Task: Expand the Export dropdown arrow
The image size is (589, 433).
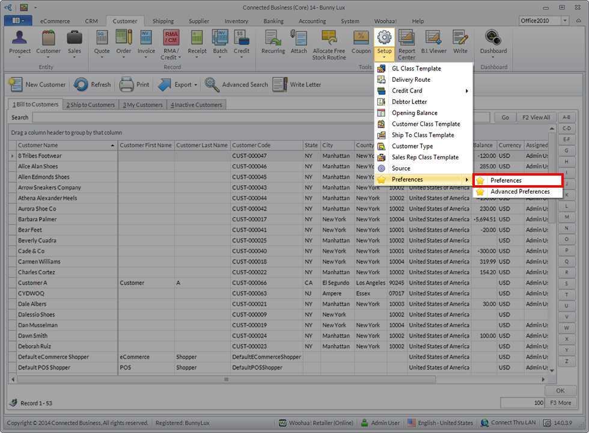Action: 197,85
